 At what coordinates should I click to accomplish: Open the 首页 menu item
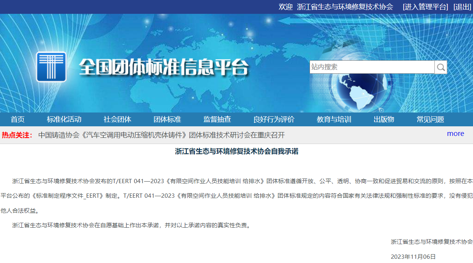click(18, 119)
